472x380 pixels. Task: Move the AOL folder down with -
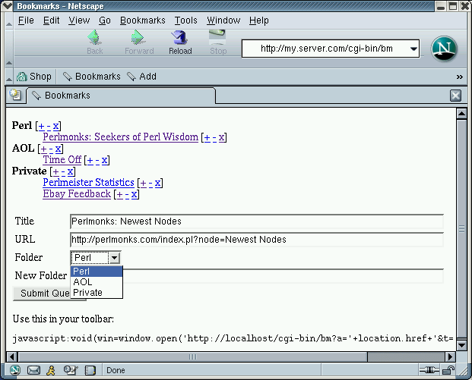51,149
